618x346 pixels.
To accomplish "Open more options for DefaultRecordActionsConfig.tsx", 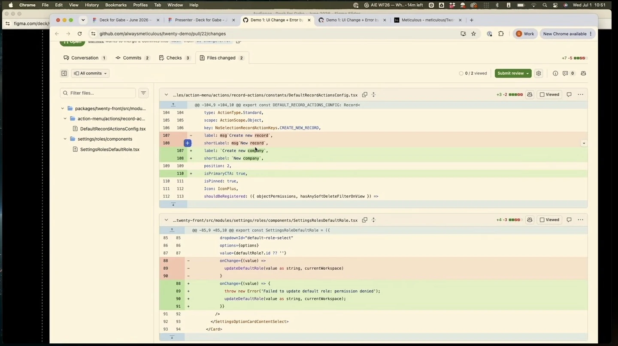I will (x=580, y=95).
